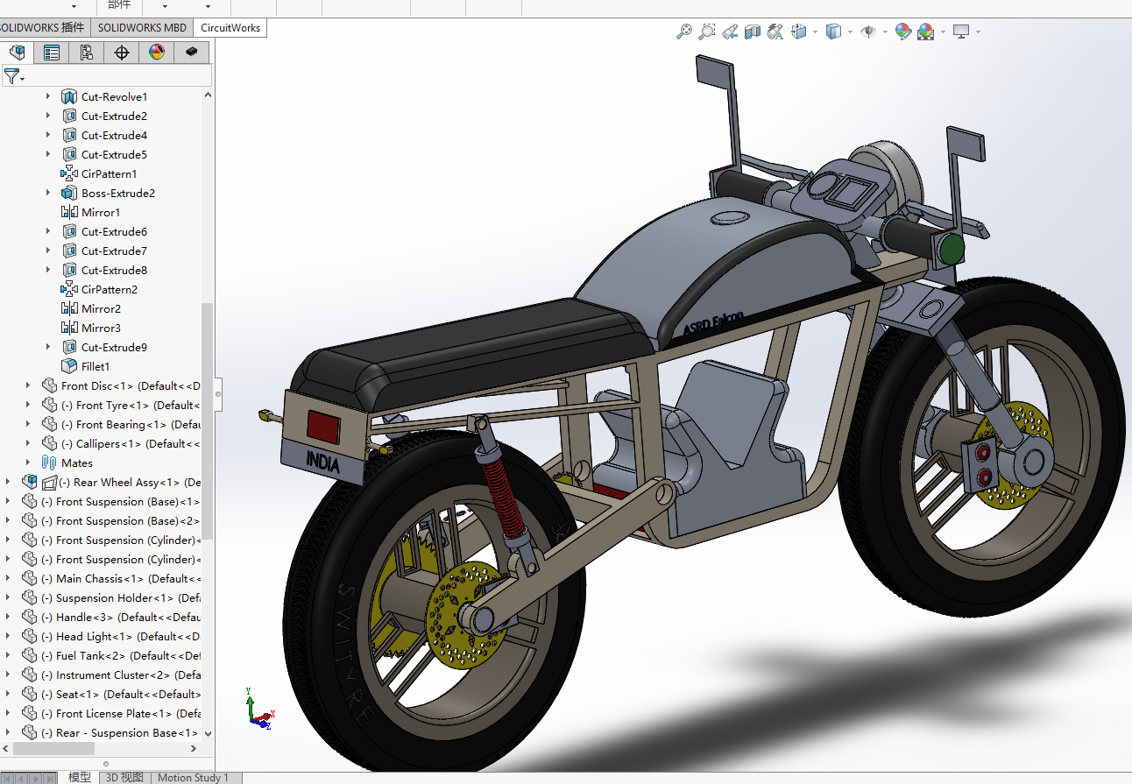
Task: Expand the Front Disc<1> component
Action: click(x=28, y=385)
